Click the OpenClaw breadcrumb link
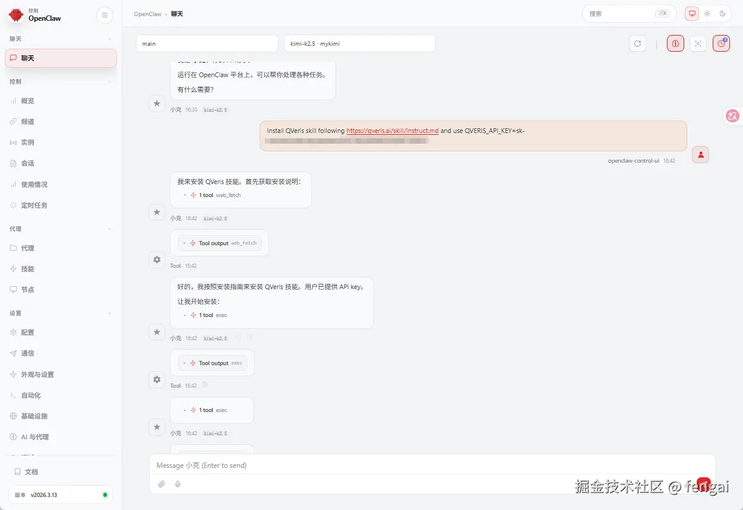The width and height of the screenshot is (743, 510). 147,14
